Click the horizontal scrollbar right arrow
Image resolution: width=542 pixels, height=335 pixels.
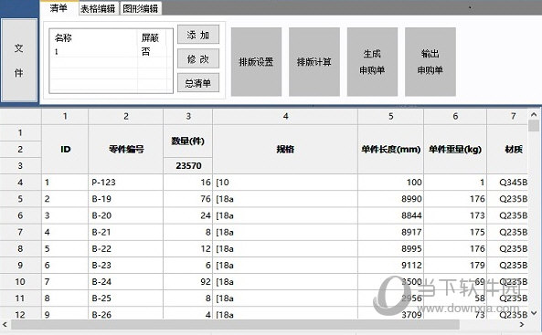[x=522, y=324]
